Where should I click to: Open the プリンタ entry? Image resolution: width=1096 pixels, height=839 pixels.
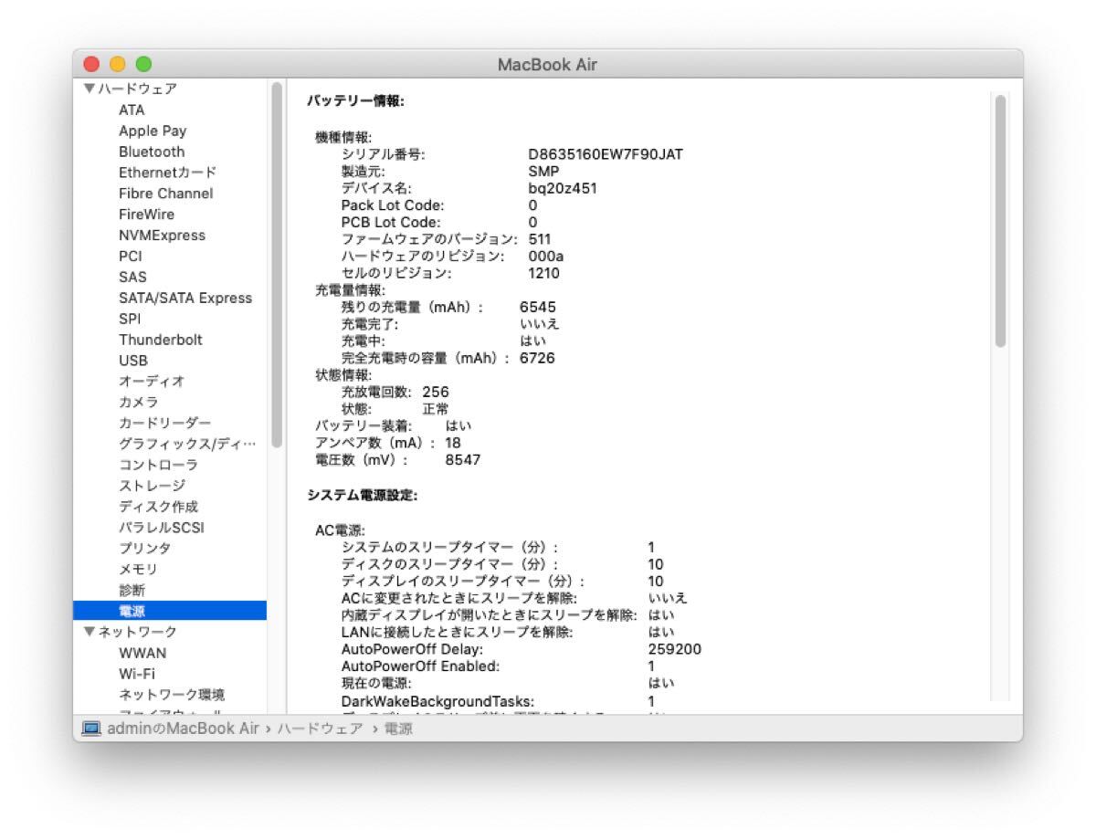[x=144, y=549]
